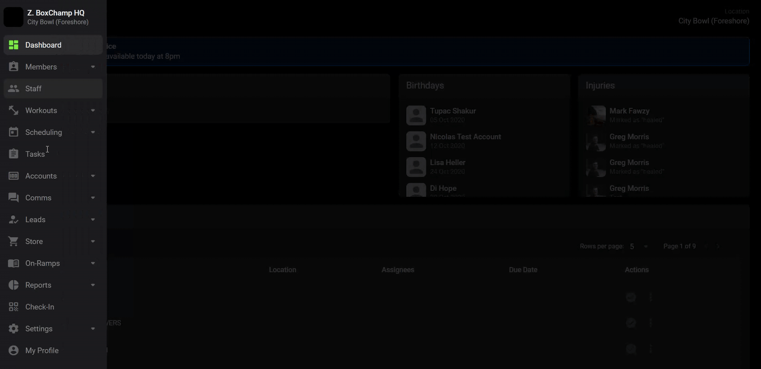
Task: Click Tupac Shakur's avatar in Birthdays
Action: pos(416,115)
